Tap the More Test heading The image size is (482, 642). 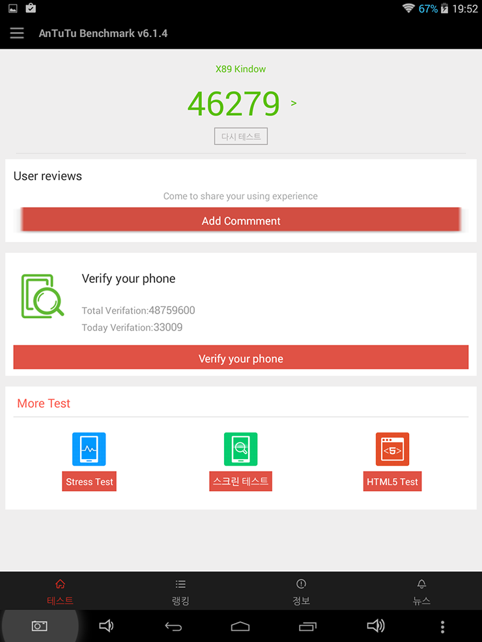click(44, 403)
